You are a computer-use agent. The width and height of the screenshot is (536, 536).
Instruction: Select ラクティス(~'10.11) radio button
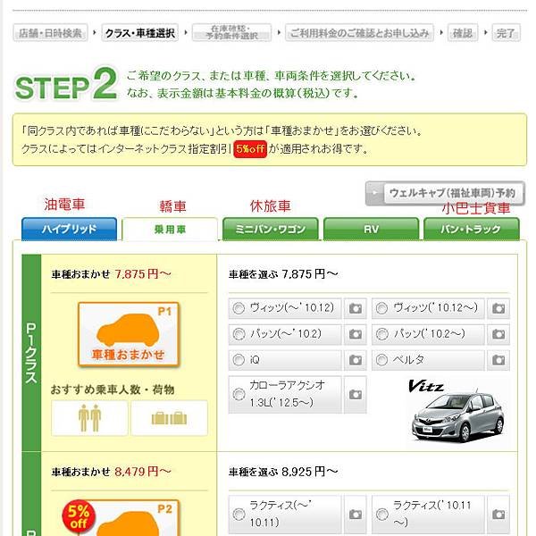tap(239, 515)
